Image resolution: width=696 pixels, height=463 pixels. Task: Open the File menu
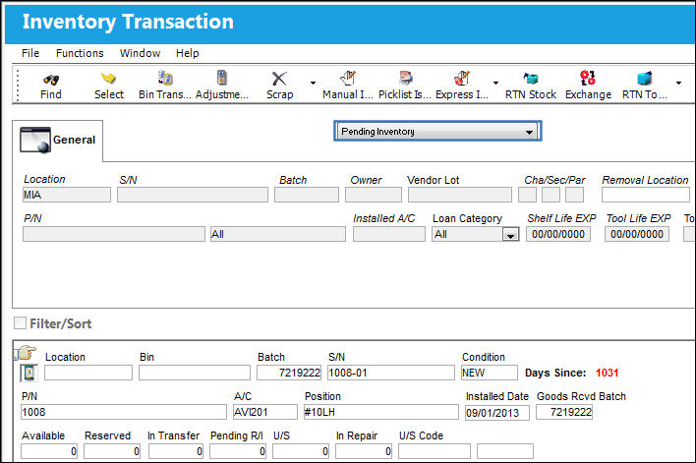pyautogui.click(x=30, y=53)
